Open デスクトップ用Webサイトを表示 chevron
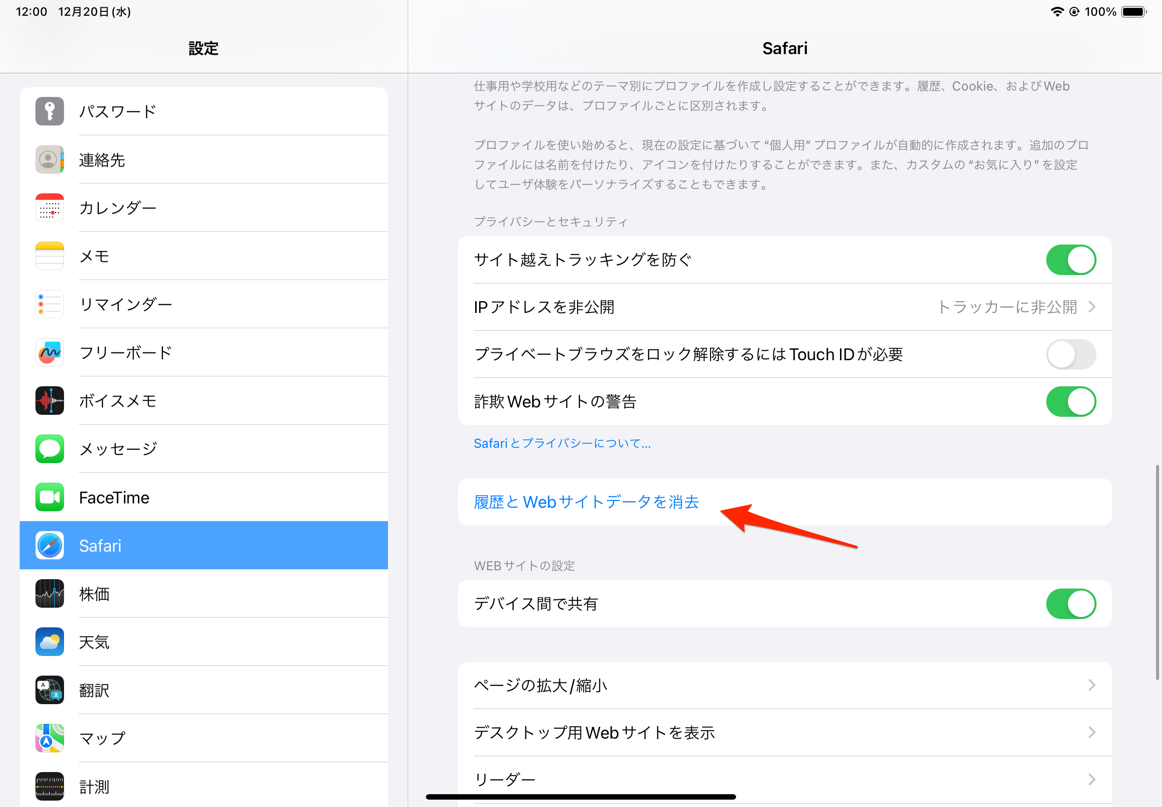 click(x=1091, y=733)
